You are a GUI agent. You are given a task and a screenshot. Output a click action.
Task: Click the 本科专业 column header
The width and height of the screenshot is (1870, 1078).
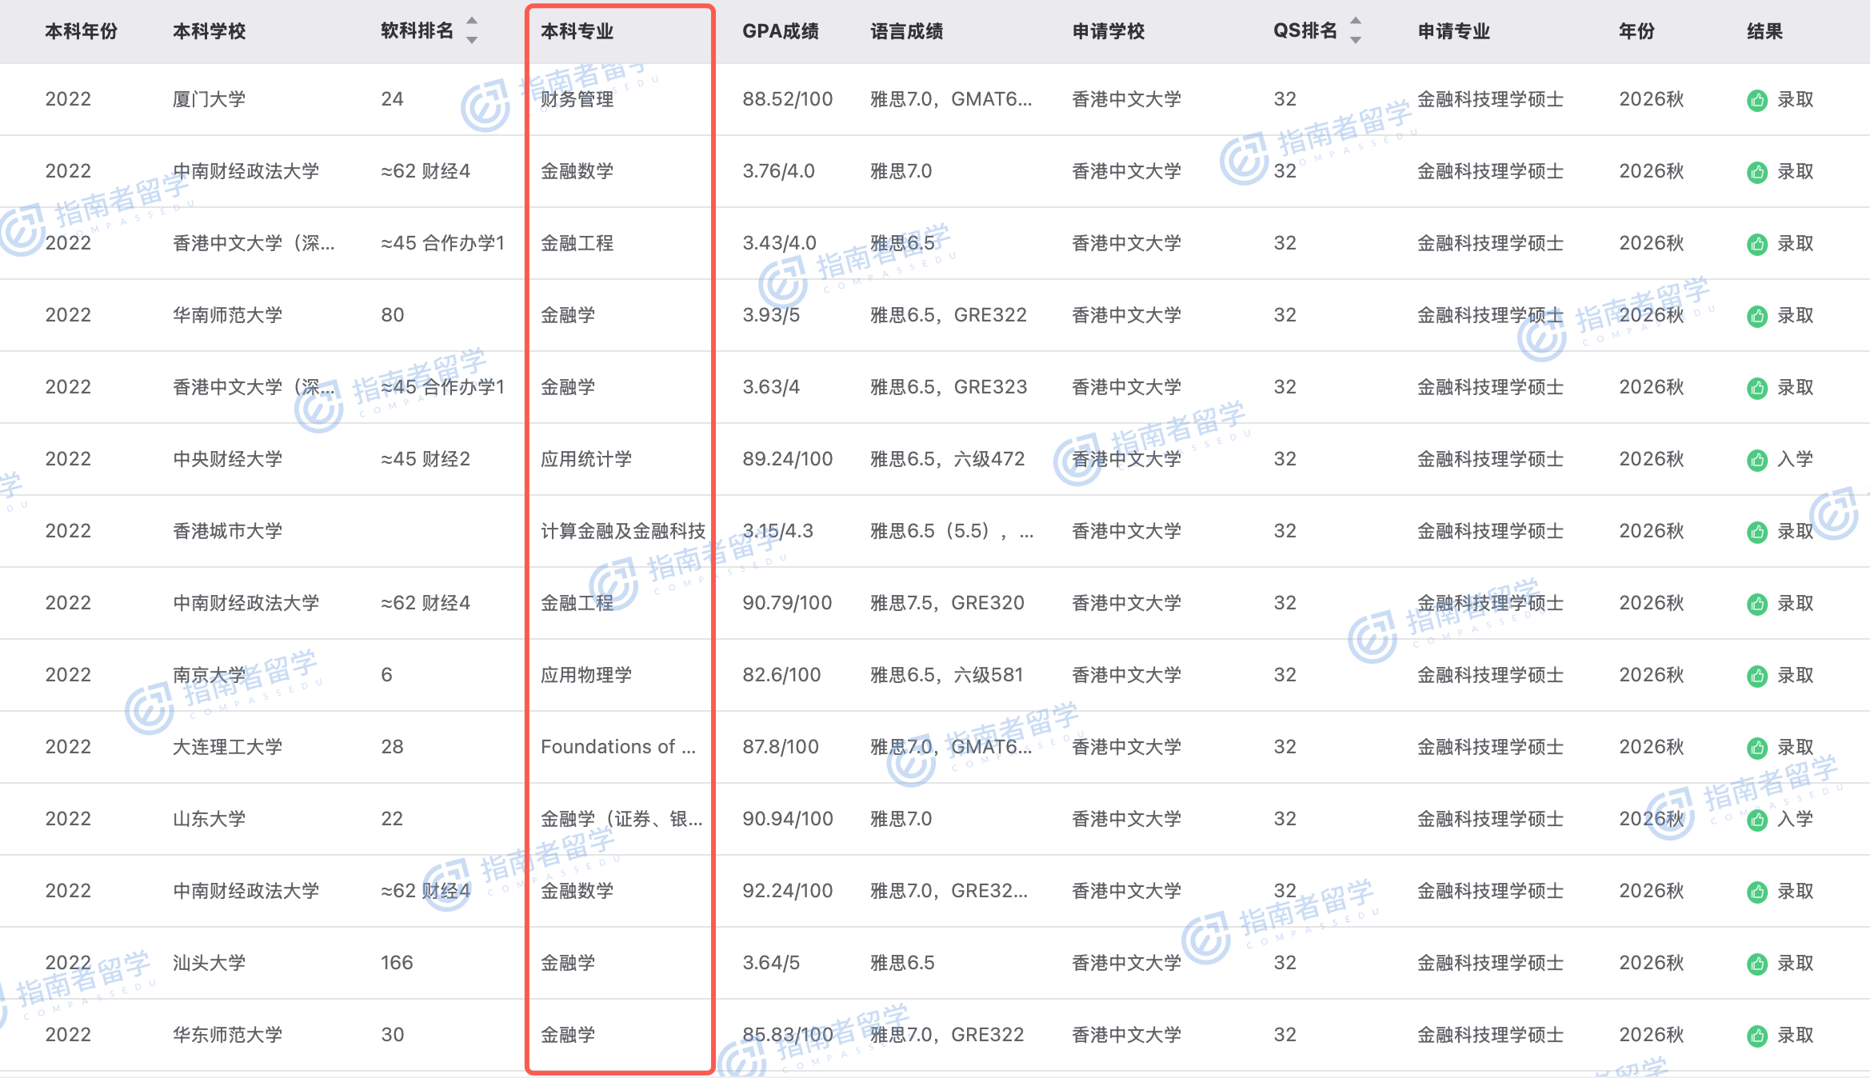[577, 31]
